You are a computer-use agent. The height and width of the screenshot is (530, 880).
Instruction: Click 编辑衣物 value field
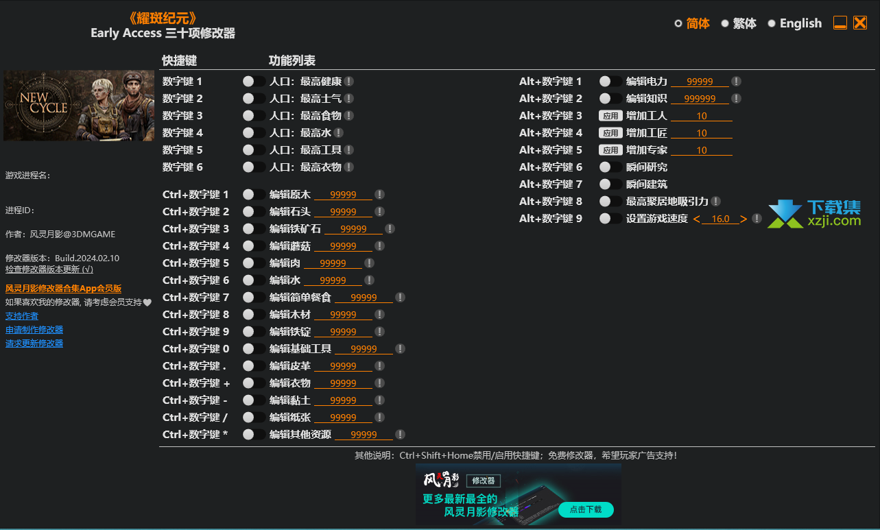coord(343,383)
